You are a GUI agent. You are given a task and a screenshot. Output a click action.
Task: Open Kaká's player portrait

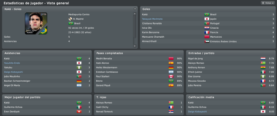click(x=36, y=23)
